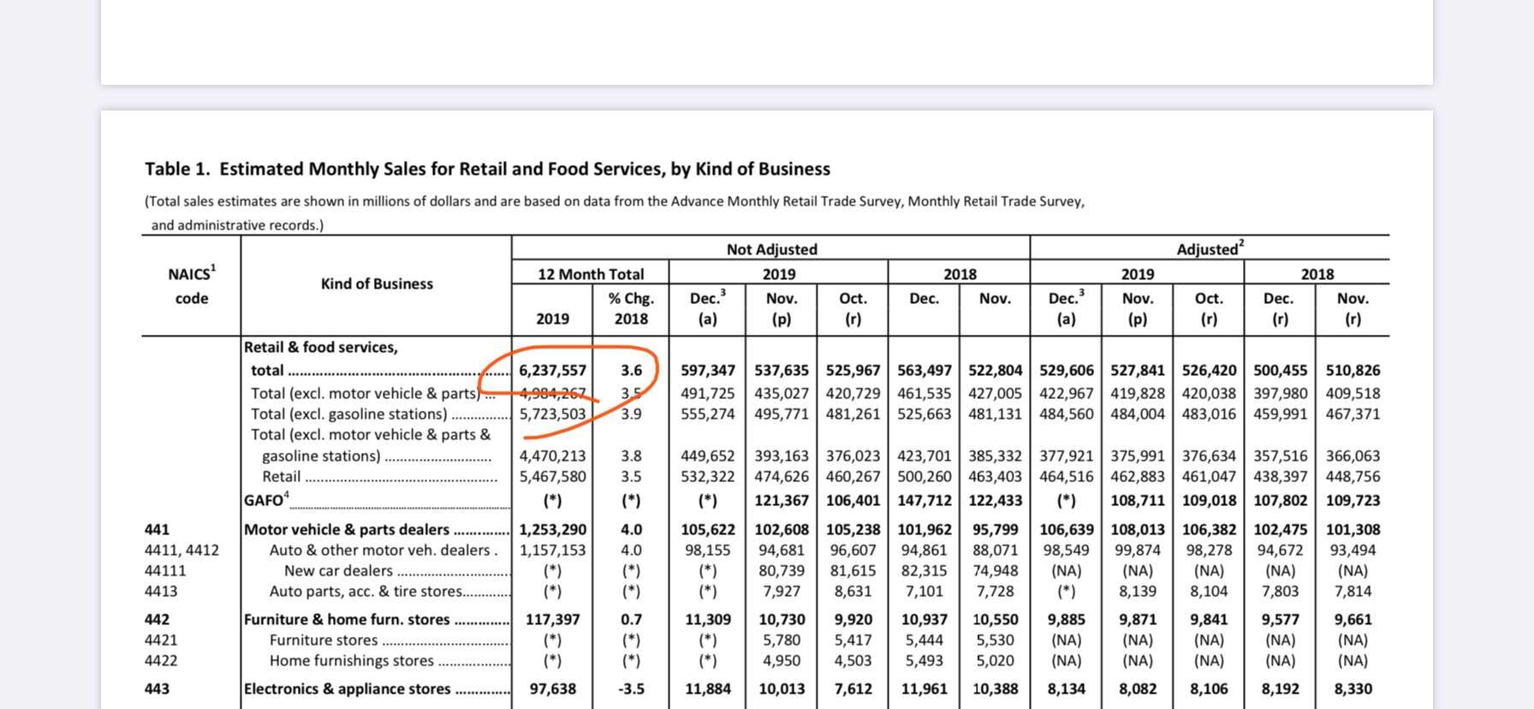1534x709 pixels.
Task: Click the 5,723,503 cell
Action: pos(553,414)
